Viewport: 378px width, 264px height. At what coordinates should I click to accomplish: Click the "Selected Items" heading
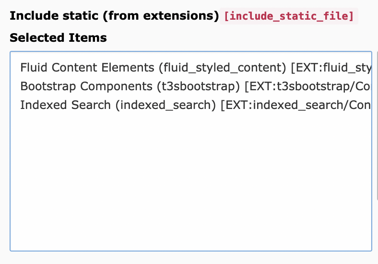tap(58, 37)
